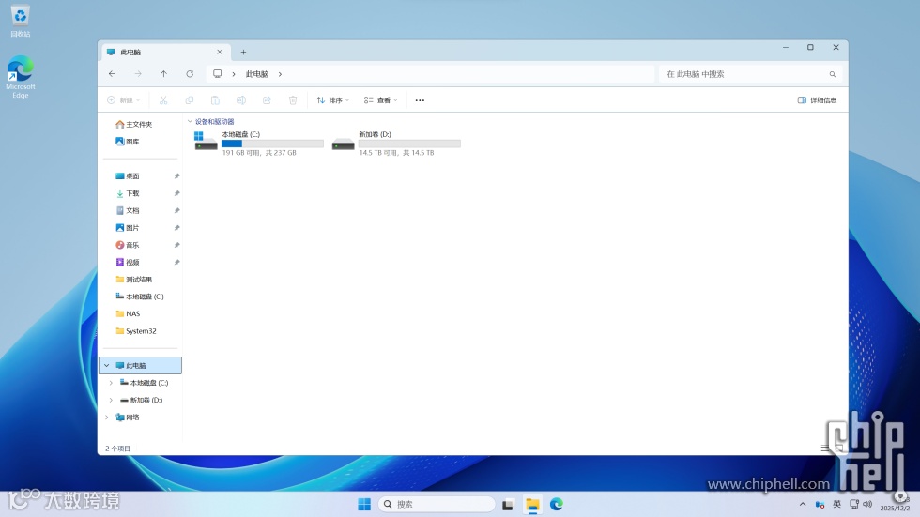
Task: Select the 新加卷 (D:) drive tile
Action: coord(396,143)
